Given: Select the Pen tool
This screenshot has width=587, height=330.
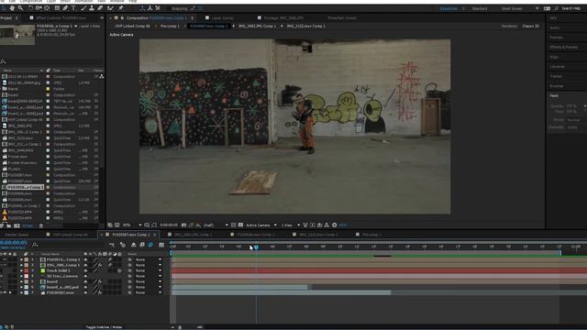Looking at the screenshot, I should pyautogui.click(x=65, y=8).
